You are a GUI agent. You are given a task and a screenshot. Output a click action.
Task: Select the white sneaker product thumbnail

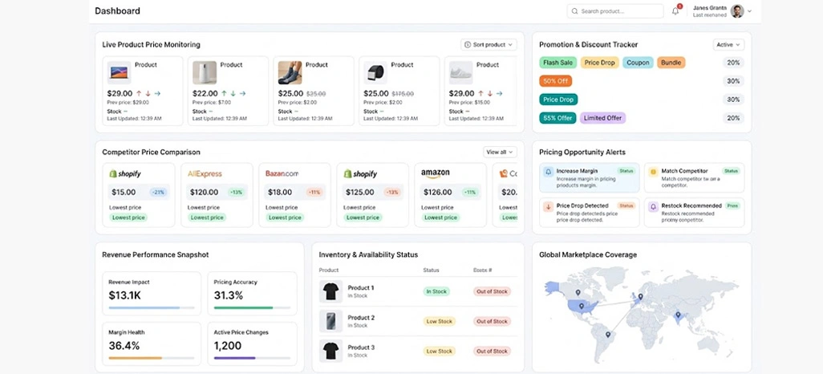pyautogui.click(x=461, y=72)
